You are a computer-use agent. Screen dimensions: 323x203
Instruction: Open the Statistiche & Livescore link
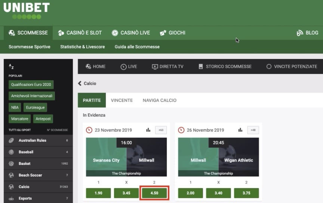point(82,47)
